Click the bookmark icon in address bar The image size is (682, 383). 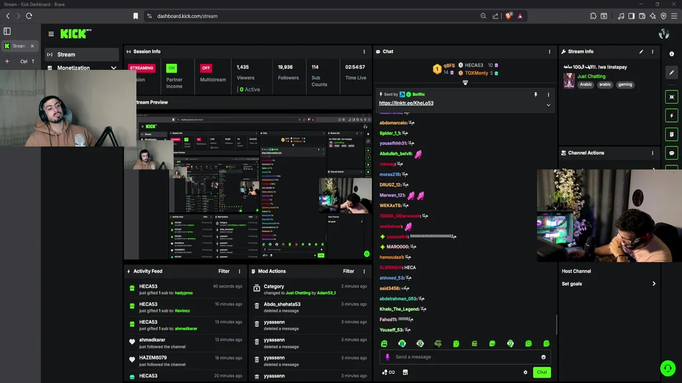pos(135,16)
